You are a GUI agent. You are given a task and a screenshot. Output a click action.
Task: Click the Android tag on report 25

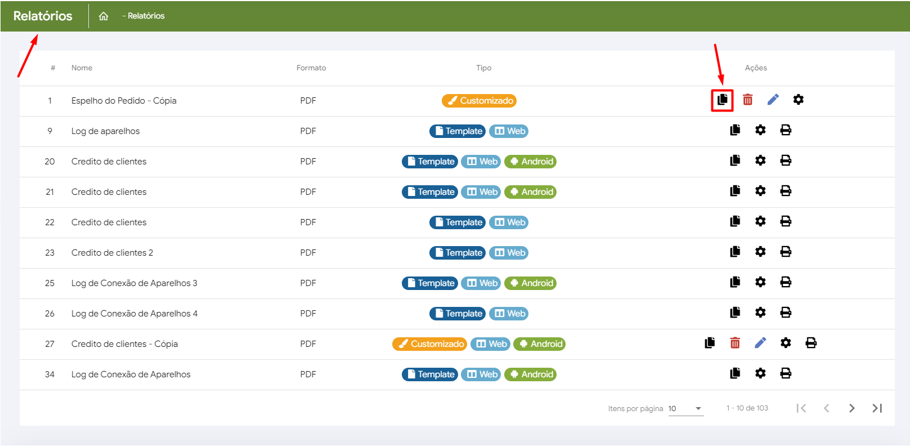[530, 283]
